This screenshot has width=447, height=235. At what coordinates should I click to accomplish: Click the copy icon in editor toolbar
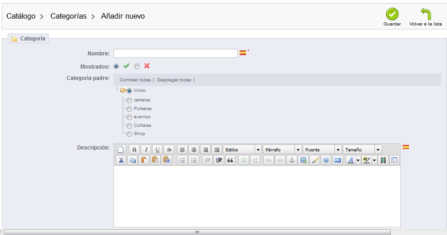coord(132,160)
